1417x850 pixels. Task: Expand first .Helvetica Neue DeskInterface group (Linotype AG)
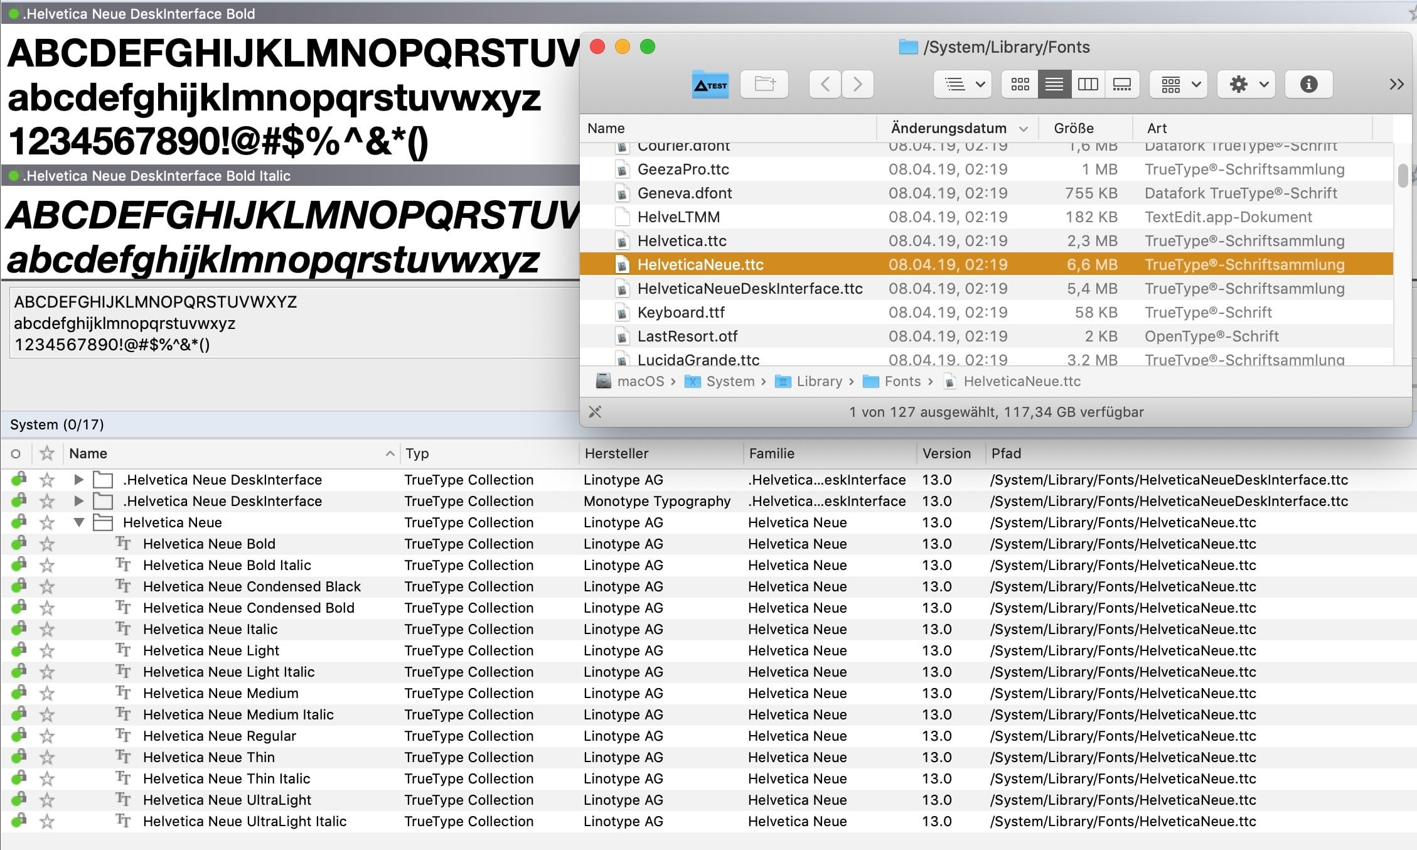pos(78,480)
